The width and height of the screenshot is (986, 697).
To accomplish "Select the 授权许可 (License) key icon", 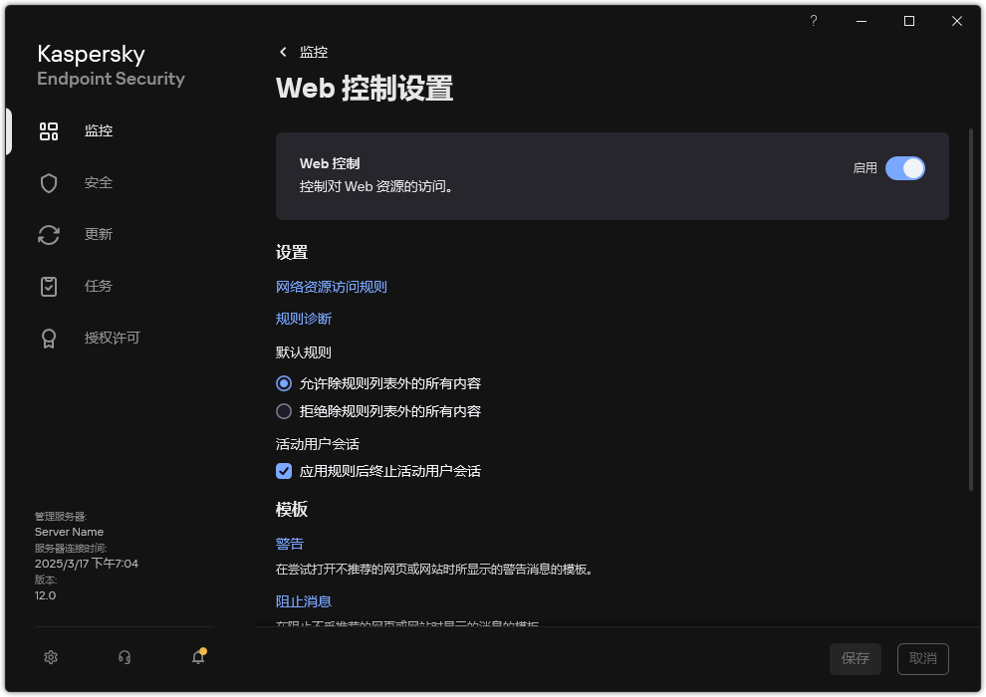I will [49, 338].
